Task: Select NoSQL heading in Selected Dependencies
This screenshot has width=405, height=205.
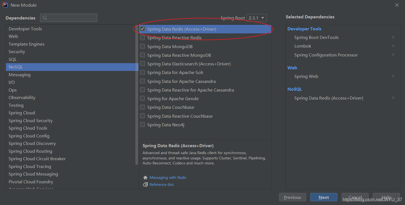Action: 295,89
